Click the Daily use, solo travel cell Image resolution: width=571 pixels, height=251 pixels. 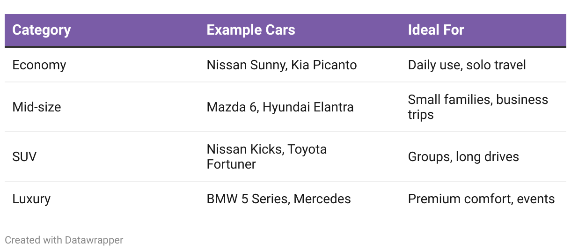click(x=467, y=65)
